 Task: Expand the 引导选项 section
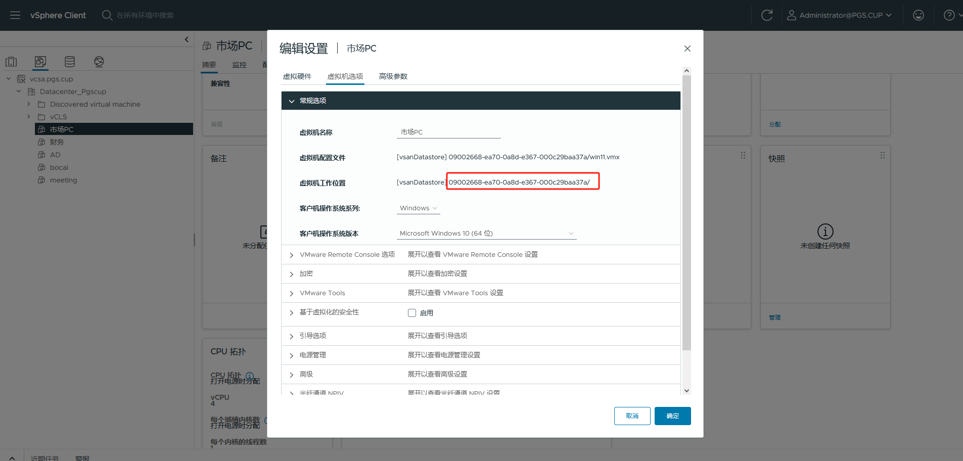click(292, 337)
